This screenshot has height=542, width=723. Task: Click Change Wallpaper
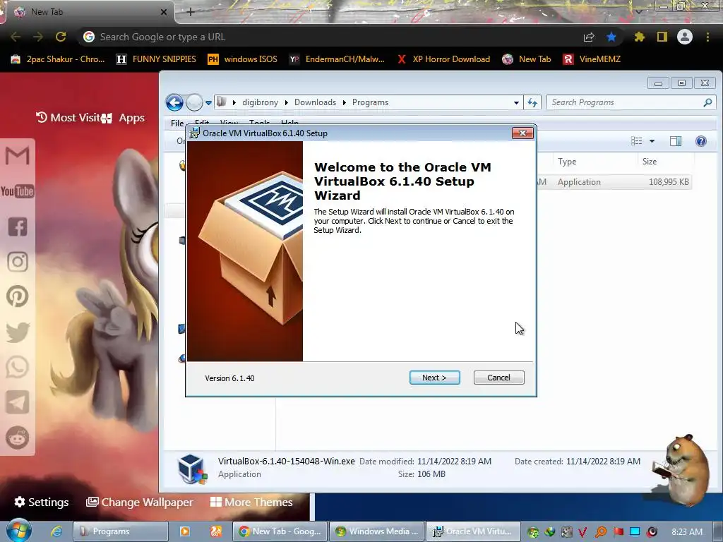[x=140, y=502]
